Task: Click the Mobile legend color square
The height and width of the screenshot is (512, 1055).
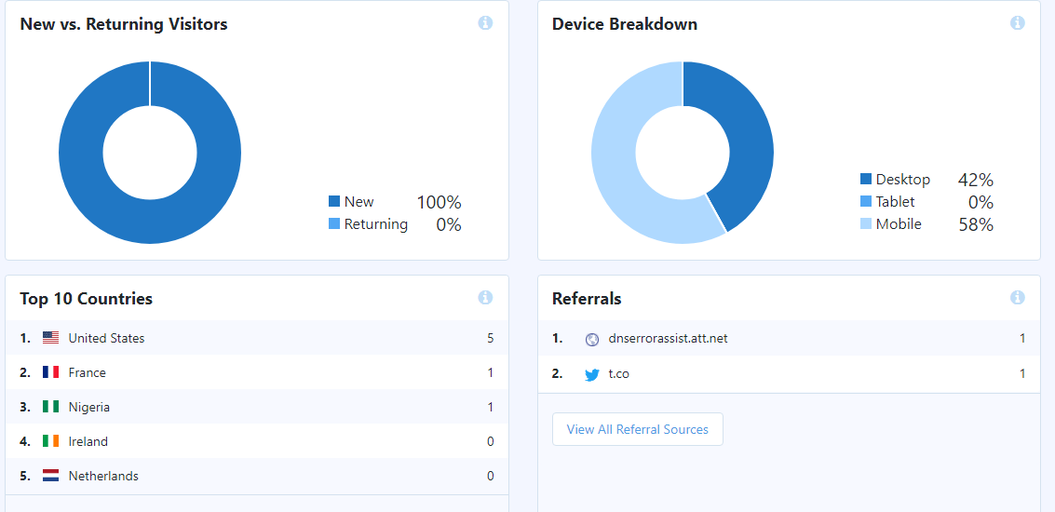Action: [x=866, y=223]
